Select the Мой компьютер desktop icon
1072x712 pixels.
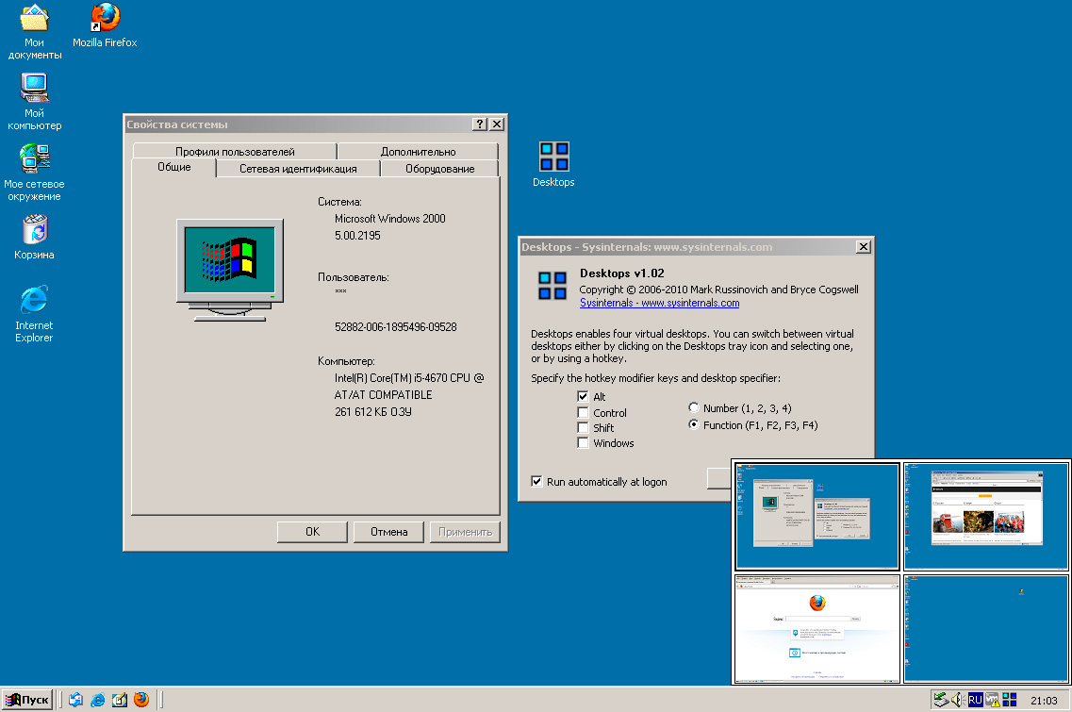click(34, 90)
